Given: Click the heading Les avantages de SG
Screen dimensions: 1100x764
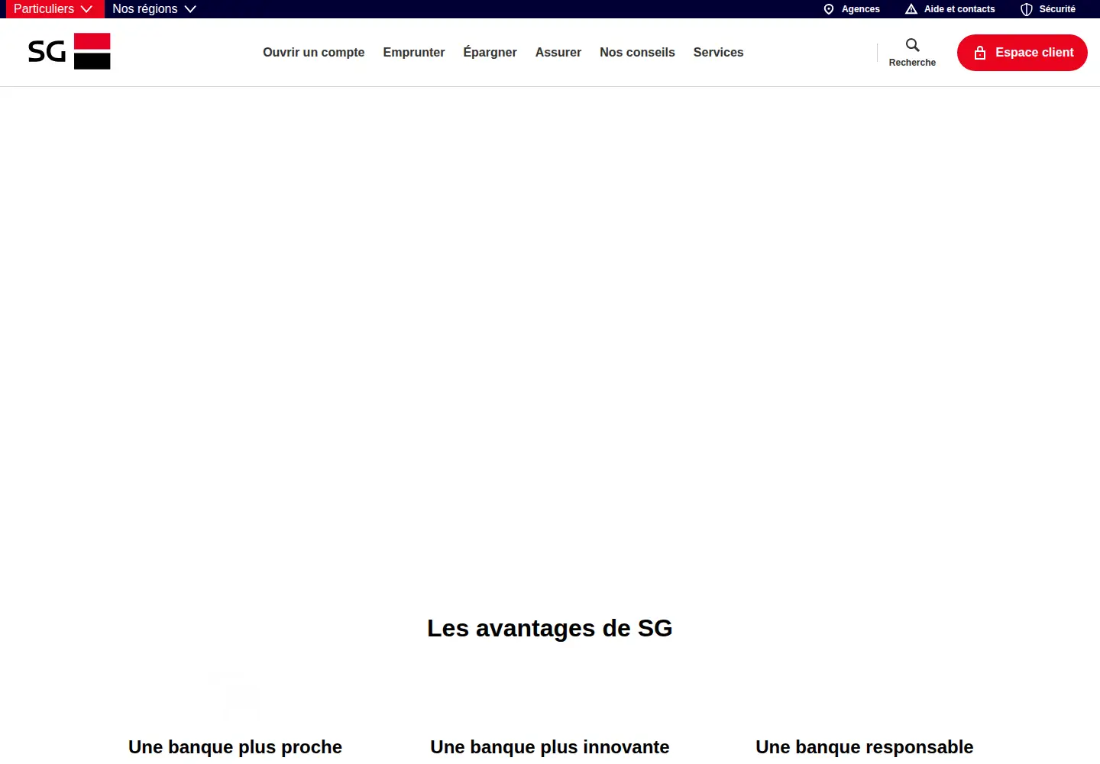Looking at the screenshot, I should coord(550,628).
